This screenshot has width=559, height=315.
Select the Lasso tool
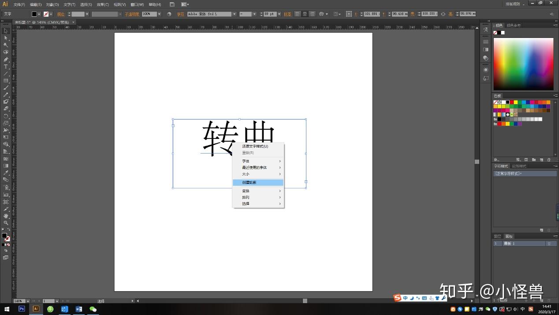point(6,52)
